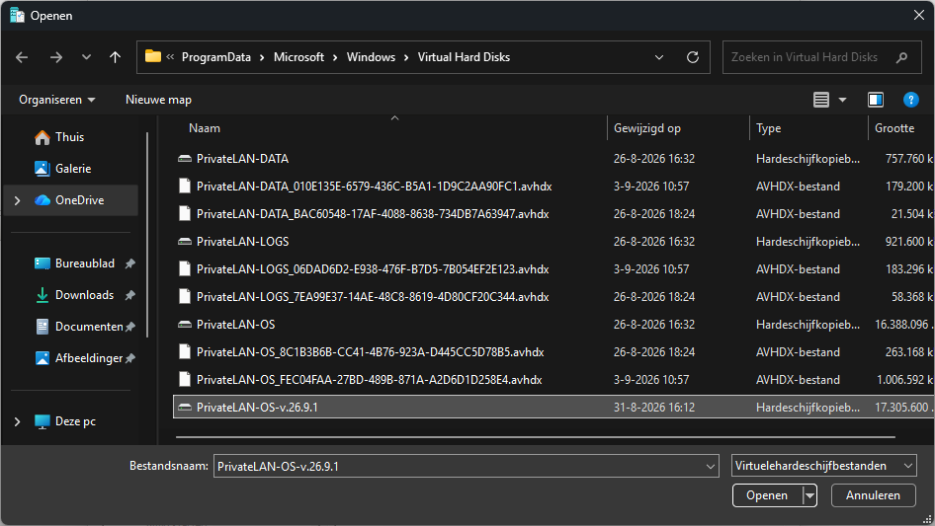This screenshot has height=526, width=935.
Task: Expand the Deze pc tree node
Action: tap(17, 421)
